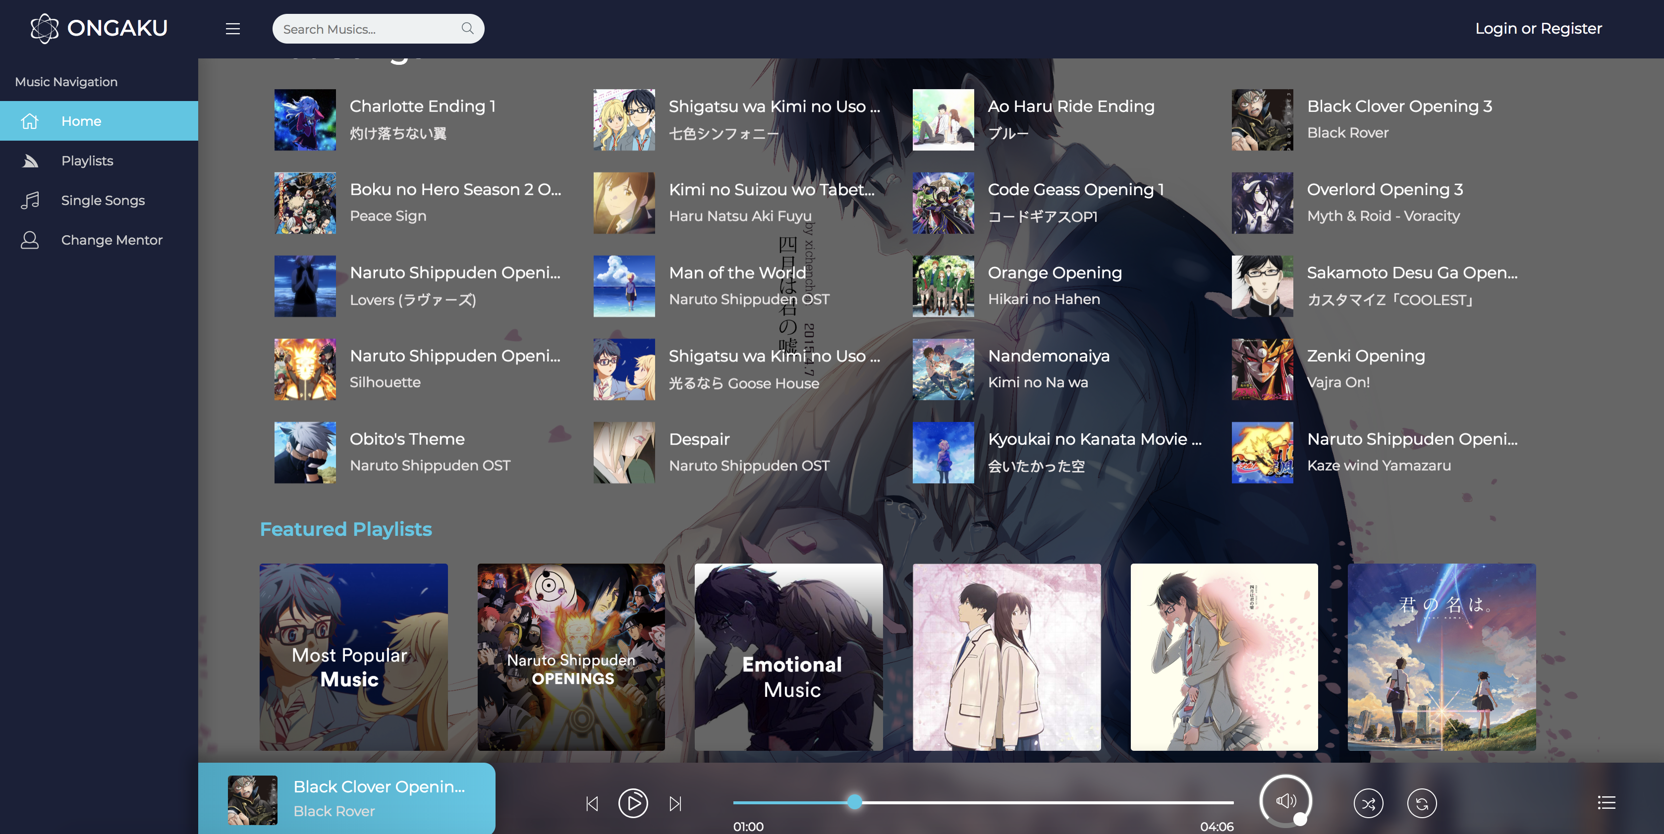Screen dimensions: 1664x834
Task: Click the song progress slider handle
Action: pos(854,802)
